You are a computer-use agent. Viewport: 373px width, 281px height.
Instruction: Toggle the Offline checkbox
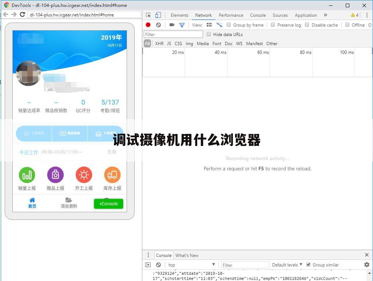(x=347, y=25)
